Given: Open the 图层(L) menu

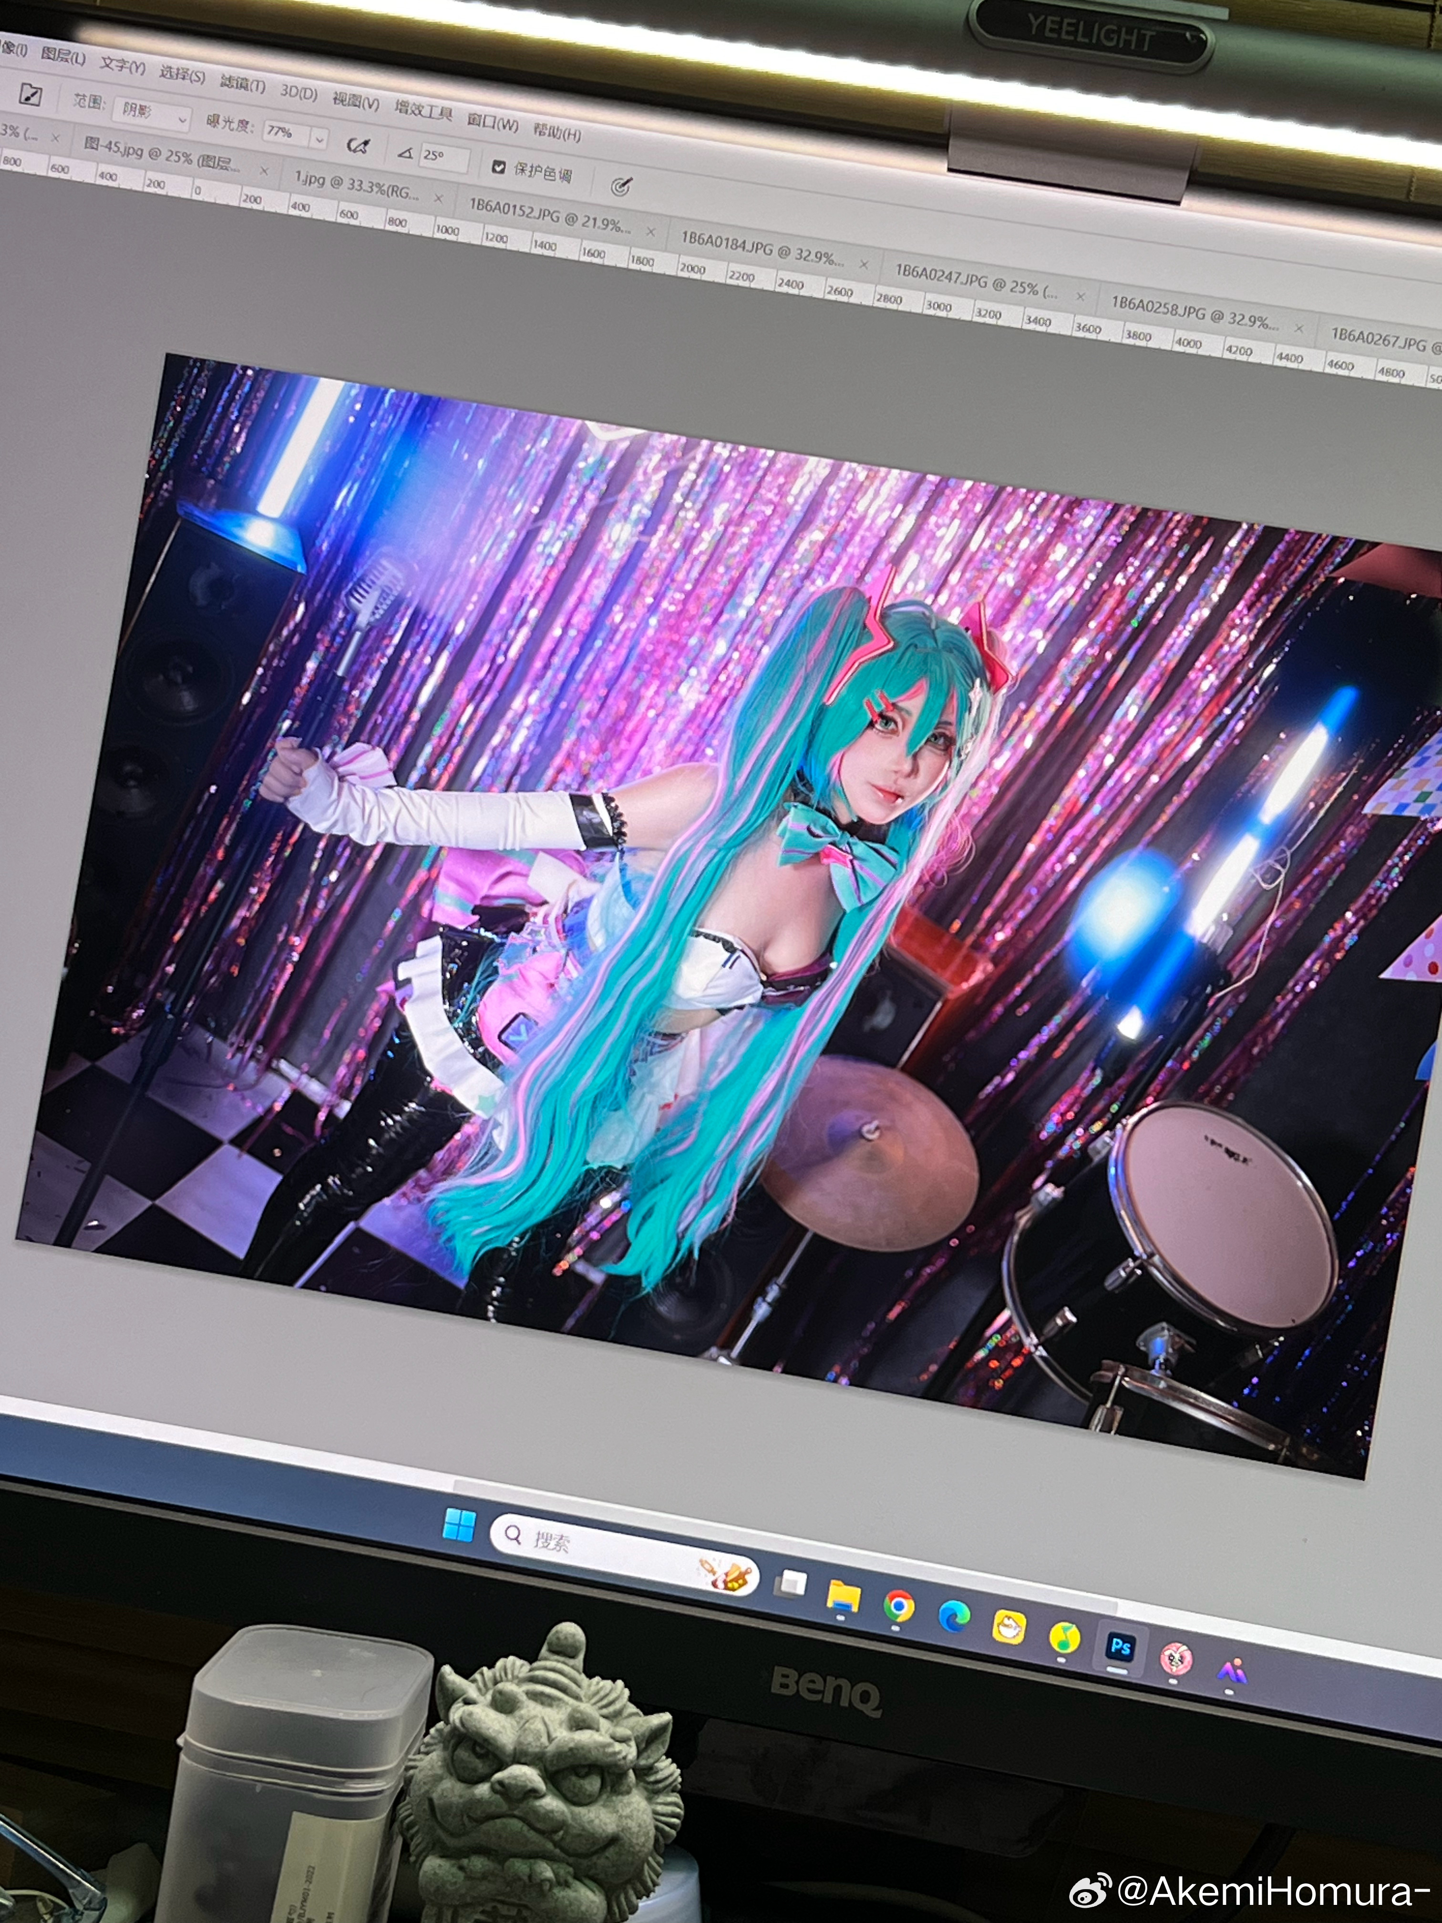Looking at the screenshot, I should 62,57.
